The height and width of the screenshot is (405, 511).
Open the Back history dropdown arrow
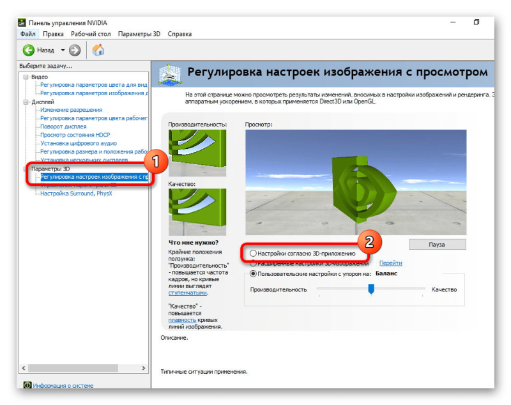click(x=63, y=50)
